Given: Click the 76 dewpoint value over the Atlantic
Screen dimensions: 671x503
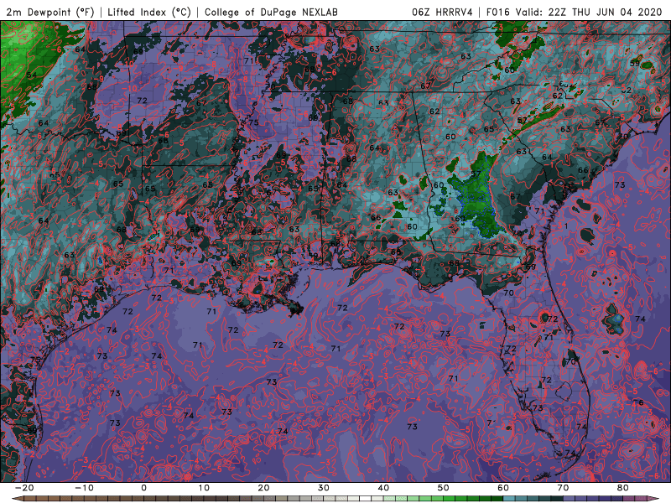Looking at the screenshot, I should click(x=638, y=402).
